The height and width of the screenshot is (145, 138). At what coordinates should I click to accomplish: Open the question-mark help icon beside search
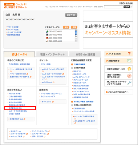click(132, 7)
